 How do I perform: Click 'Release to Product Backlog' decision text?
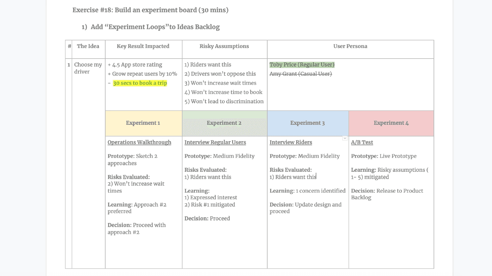pos(387,194)
